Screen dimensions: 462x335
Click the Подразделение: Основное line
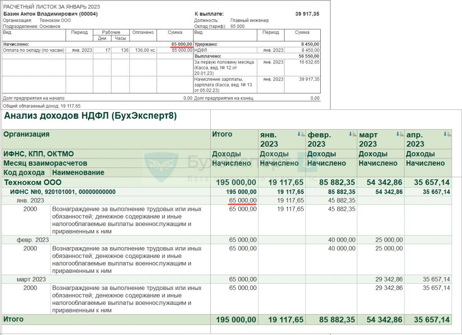click(32, 27)
